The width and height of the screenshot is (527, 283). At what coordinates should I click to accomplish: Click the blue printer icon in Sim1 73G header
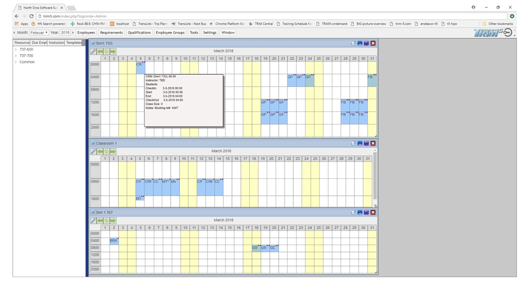(360, 43)
